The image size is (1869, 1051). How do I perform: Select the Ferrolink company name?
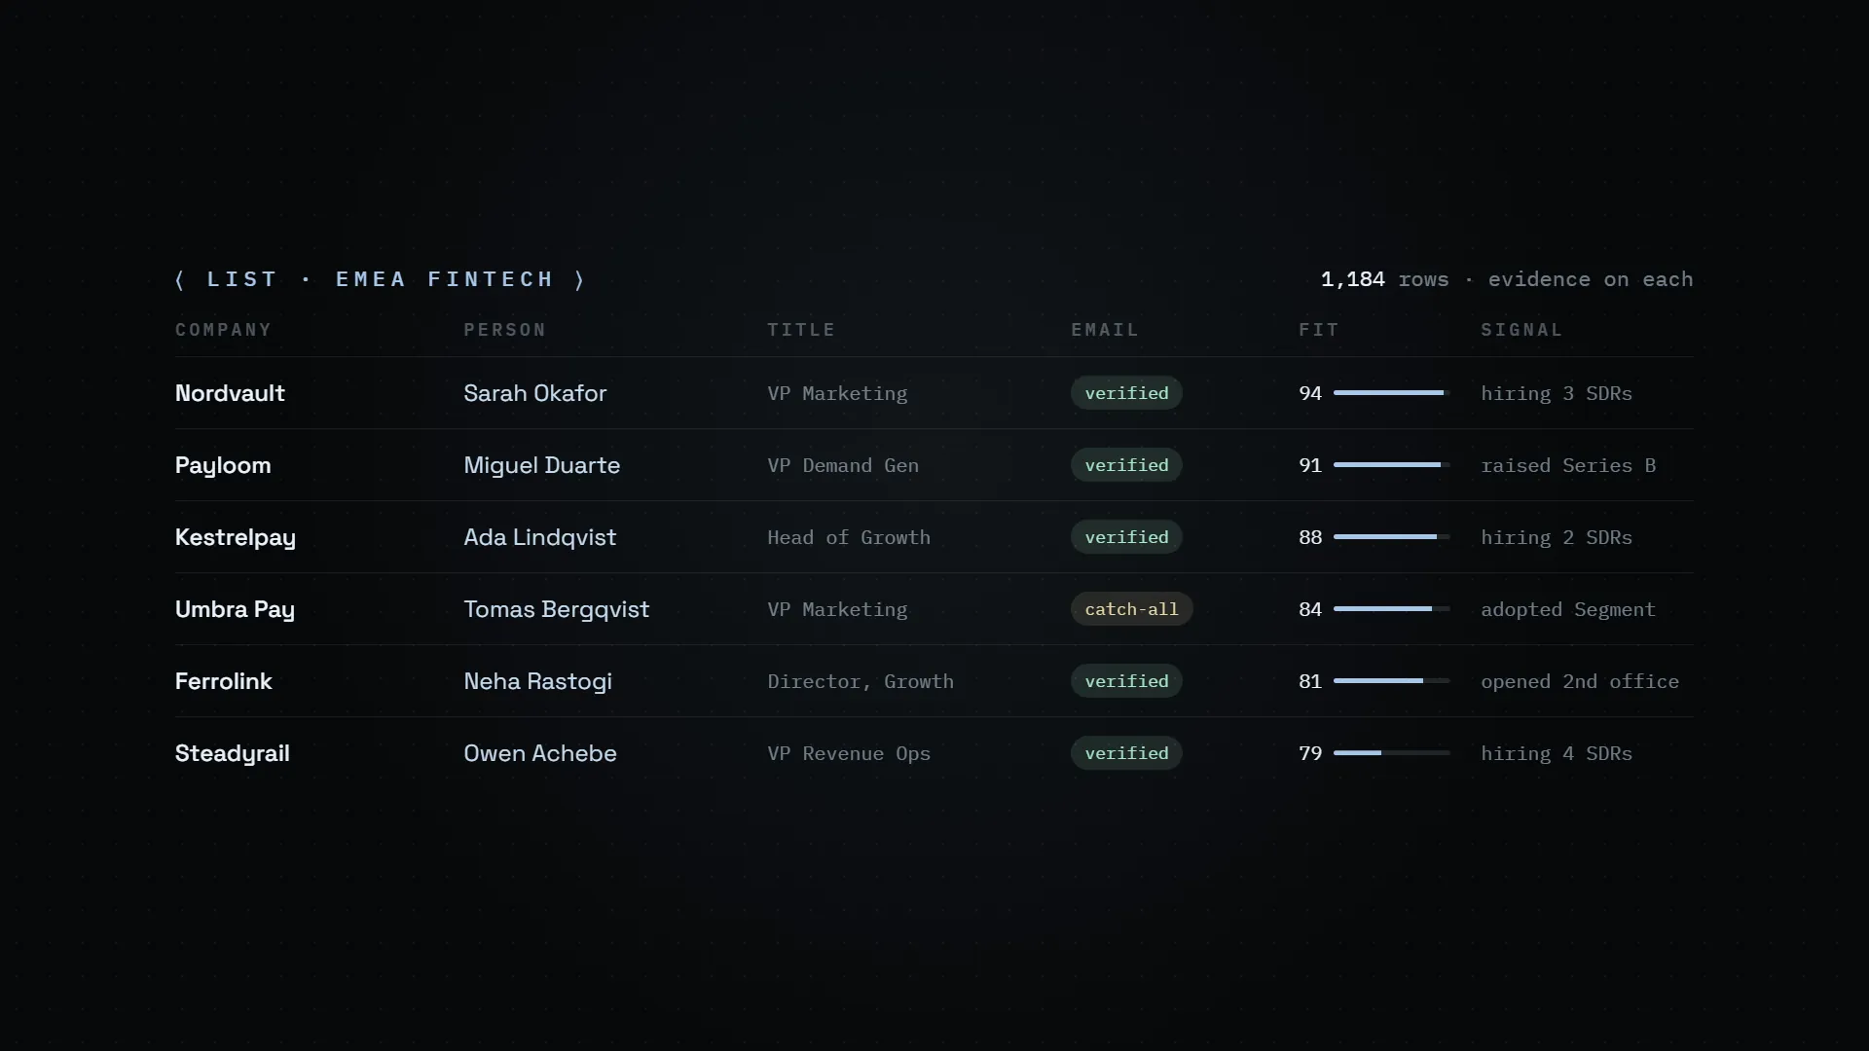224,681
